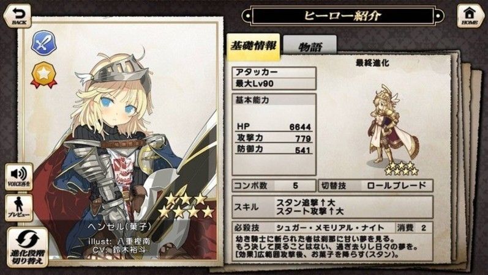This screenshot has height=275, width=488.
Task: Play the character voice (VOICE再生)
Action: click(18, 177)
